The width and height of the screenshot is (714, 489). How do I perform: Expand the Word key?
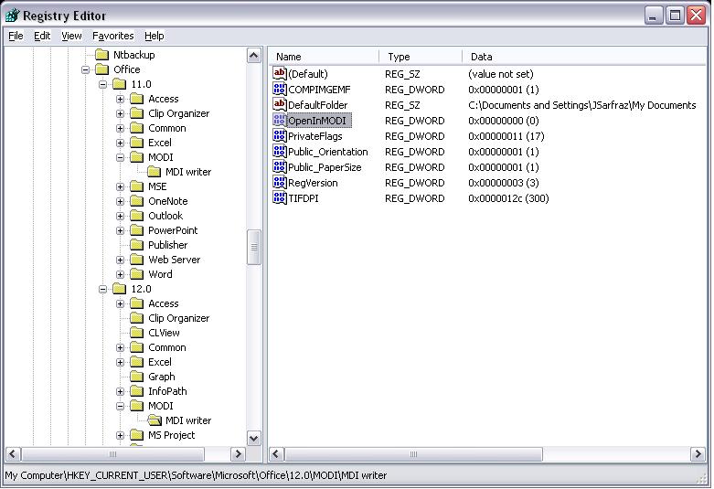pos(120,274)
